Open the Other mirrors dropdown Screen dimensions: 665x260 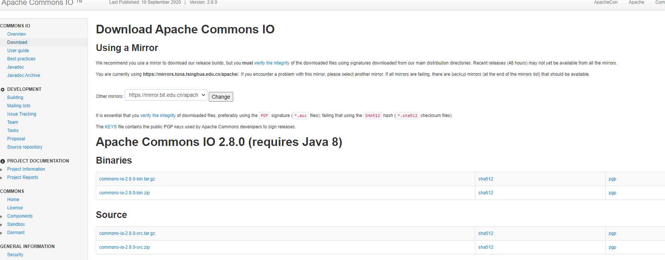click(166, 95)
